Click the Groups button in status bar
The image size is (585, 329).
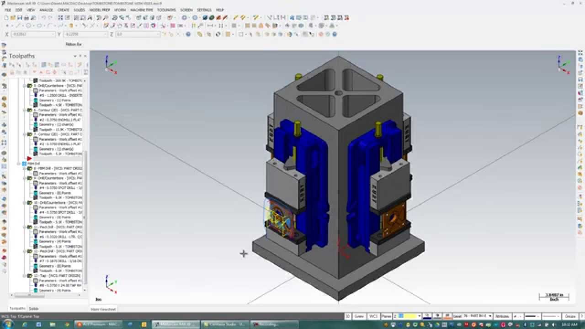(569, 316)
